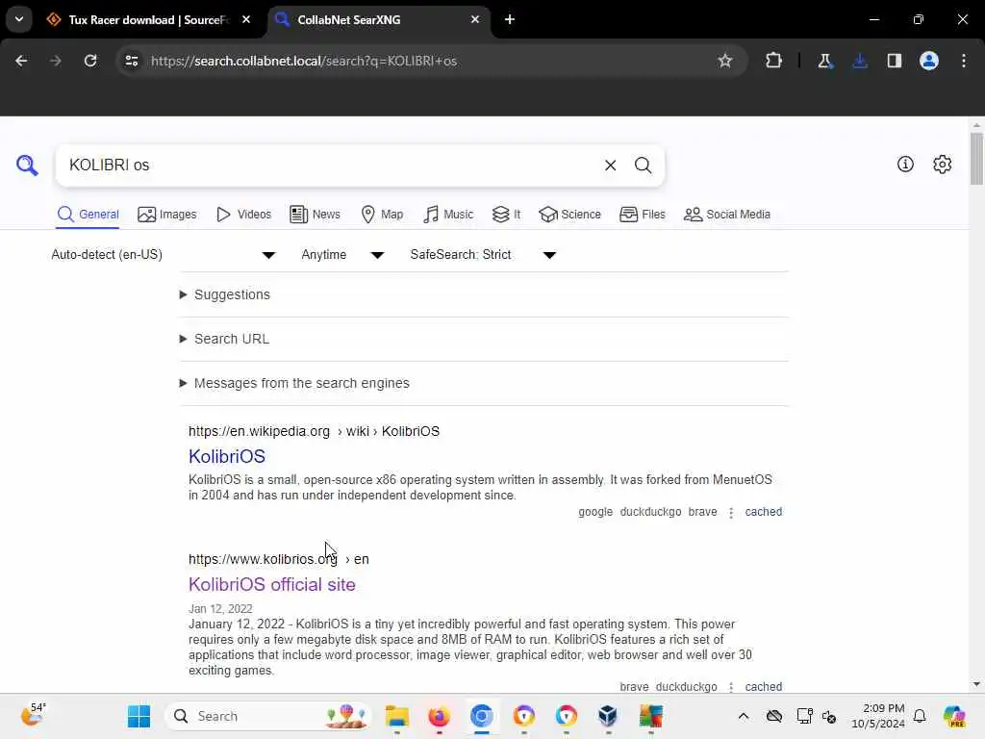Click the taskbar Search box
Screen dimensions: 985x739
(267, 716)
